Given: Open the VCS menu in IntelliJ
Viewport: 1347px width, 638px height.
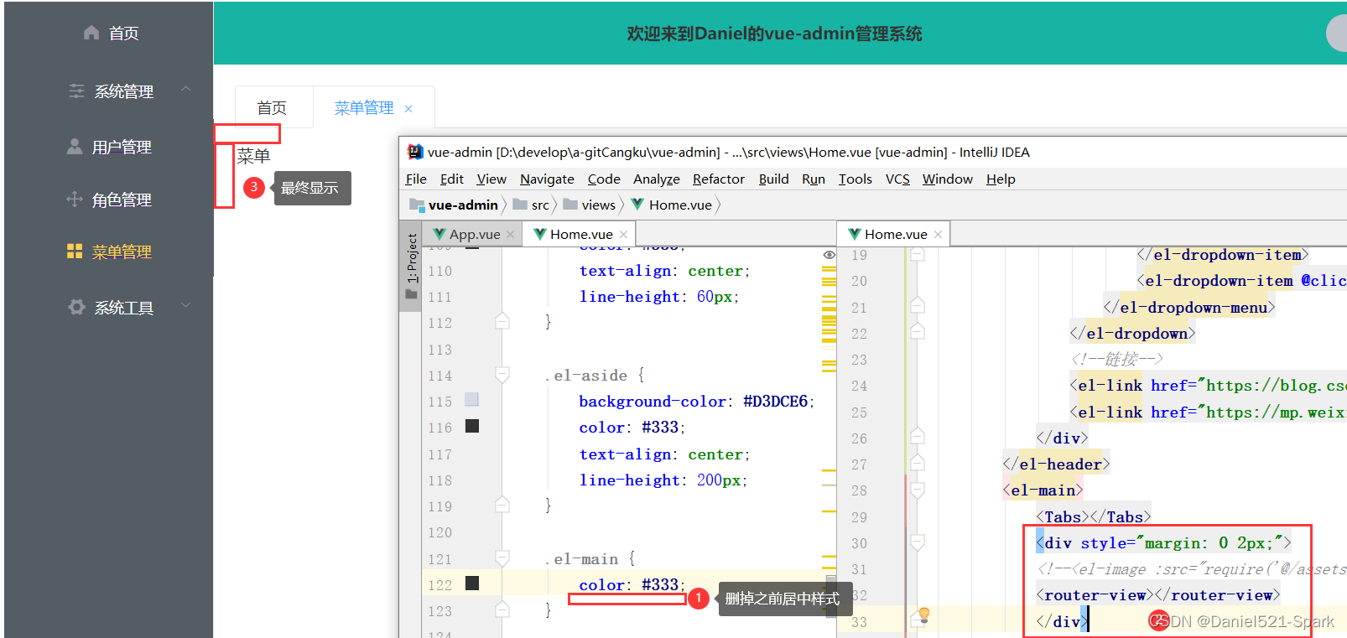Looking at the screenshot, I should click(897, 179).
